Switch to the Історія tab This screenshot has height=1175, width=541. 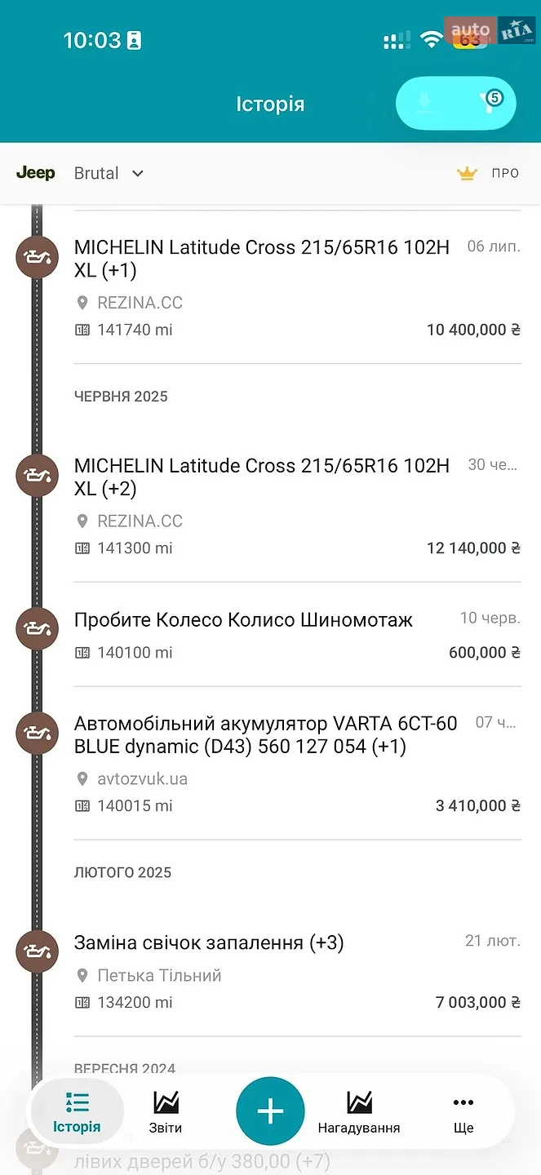(77, 1111)
